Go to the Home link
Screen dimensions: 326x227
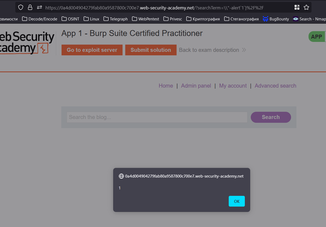[166, 86]
